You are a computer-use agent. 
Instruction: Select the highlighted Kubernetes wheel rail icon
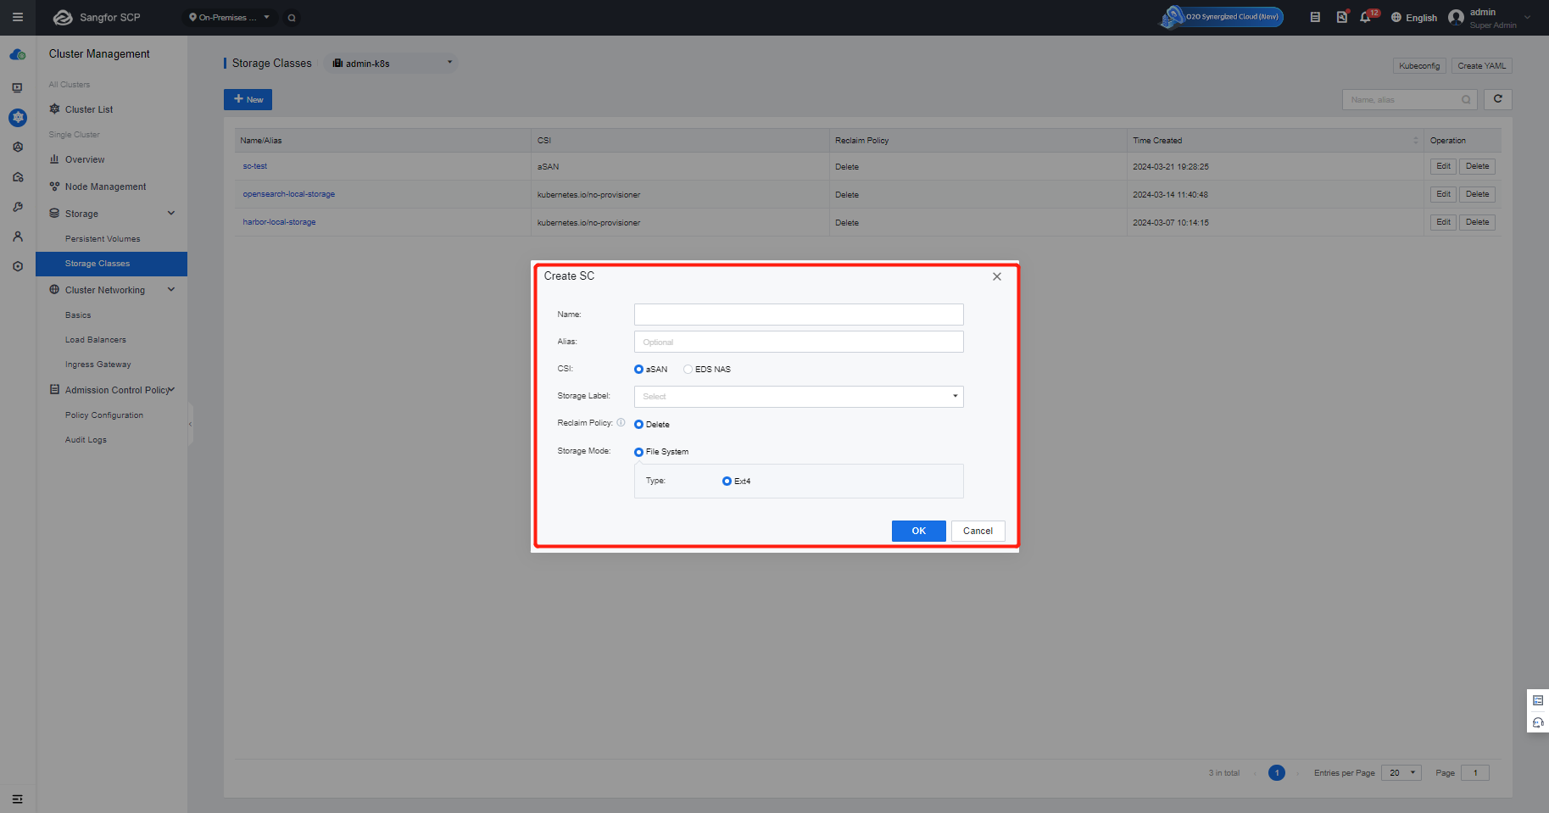point(18,118)
